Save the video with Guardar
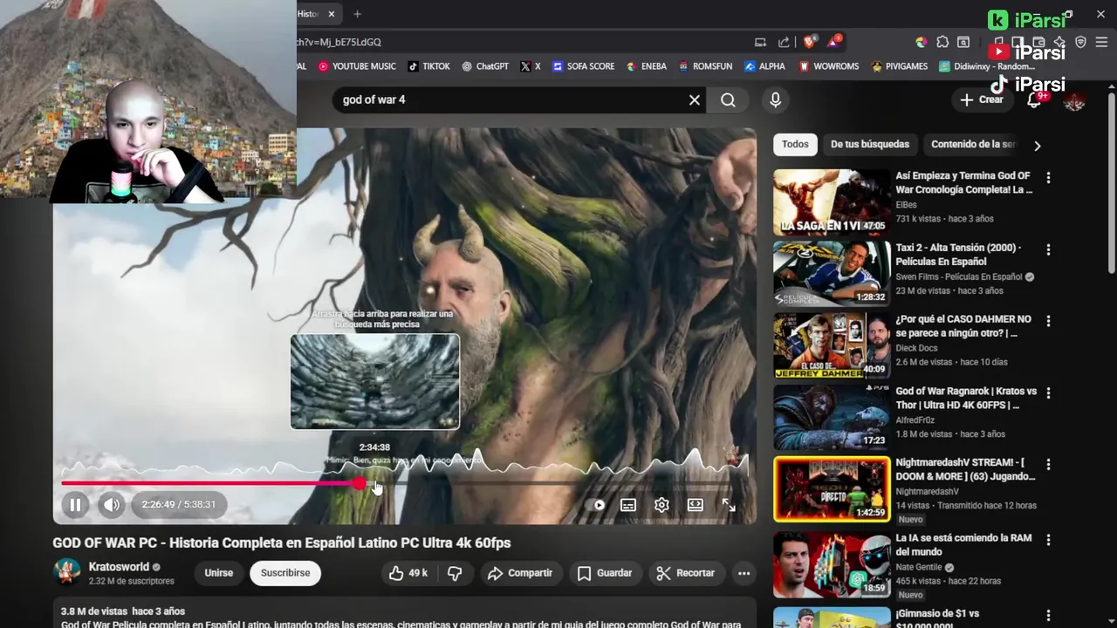 coord(605,573)
